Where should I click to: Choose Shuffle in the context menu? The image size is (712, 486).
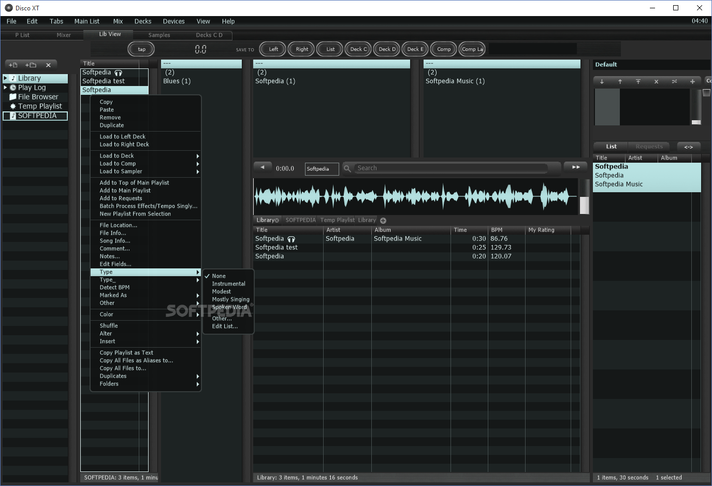[x=146, y=326]
